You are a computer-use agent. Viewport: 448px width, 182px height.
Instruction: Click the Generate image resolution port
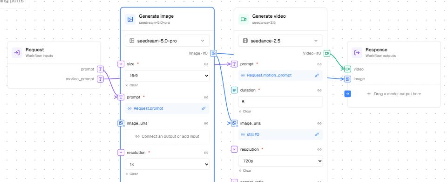(x=121, y=153)
